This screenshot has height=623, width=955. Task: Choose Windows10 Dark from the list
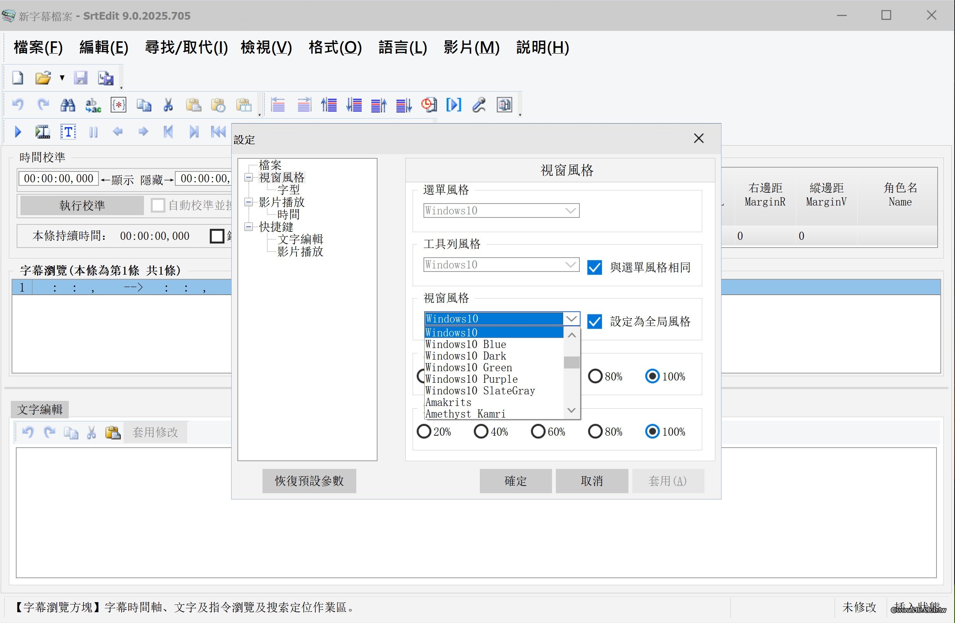pos(494,356)
